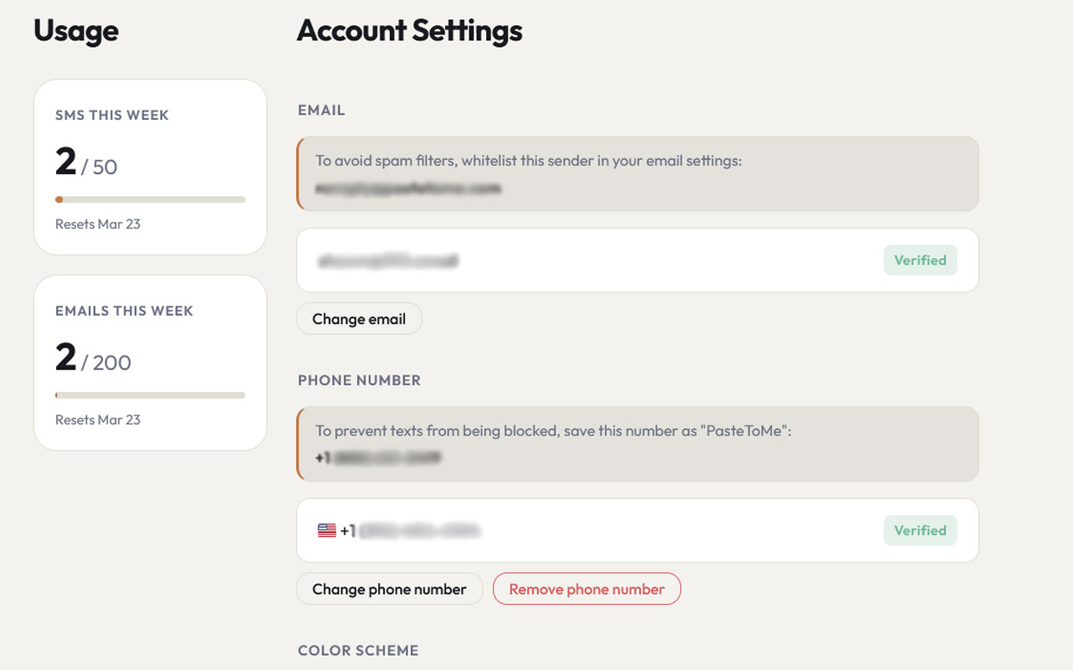Click 'Resets Mar 23' under the Emails card
The image size is (1073, 670).
pos(98,420)
